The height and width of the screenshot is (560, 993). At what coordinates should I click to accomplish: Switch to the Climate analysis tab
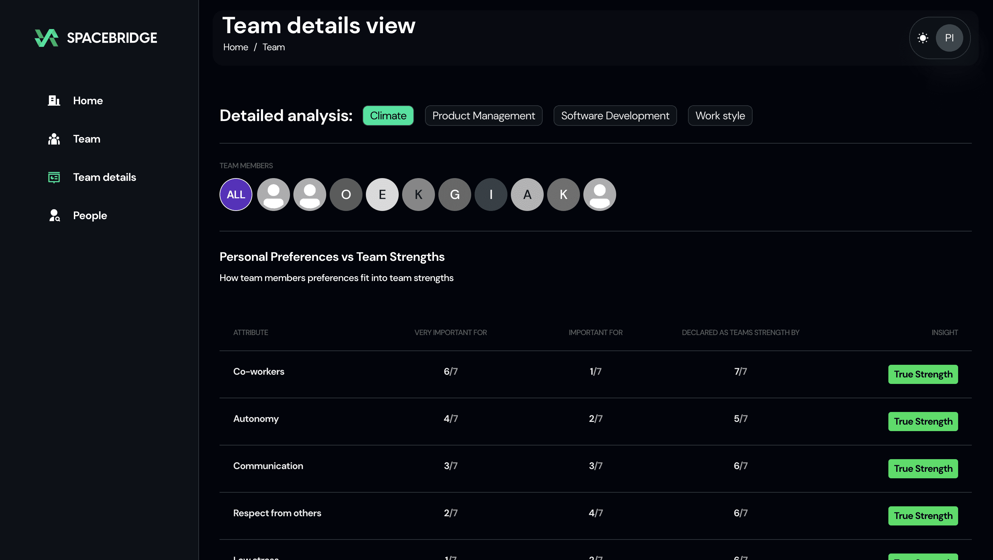[x=388, y=116]
